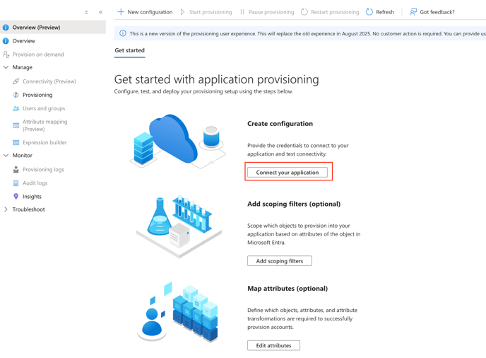The height and width of the screenshot is (358, 486).
Task: Switch to the Get started tab
Action: click(129, 50)
